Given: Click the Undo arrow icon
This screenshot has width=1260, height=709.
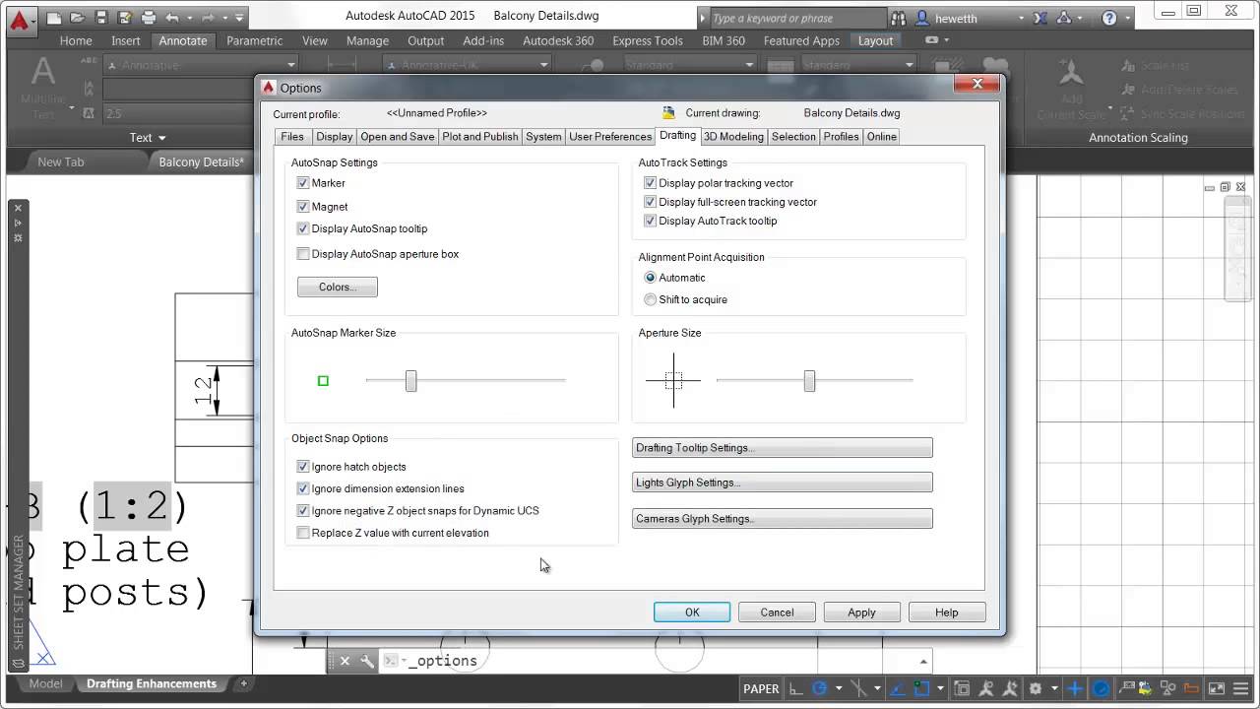Looking at the screenshot, I should [x=173, y=18].
